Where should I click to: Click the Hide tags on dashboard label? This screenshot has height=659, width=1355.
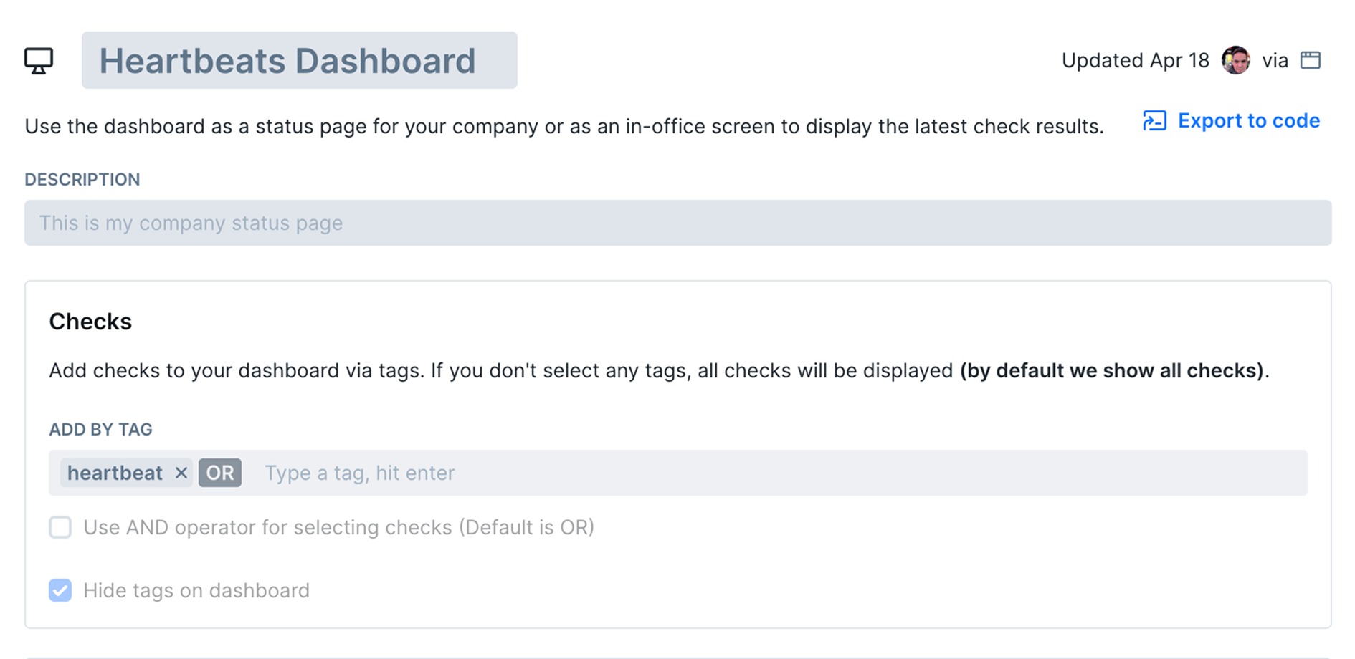pyautogui.click(x=196, y=590)
